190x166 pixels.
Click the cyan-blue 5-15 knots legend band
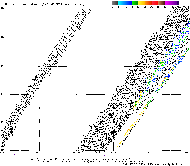point(125,3)
